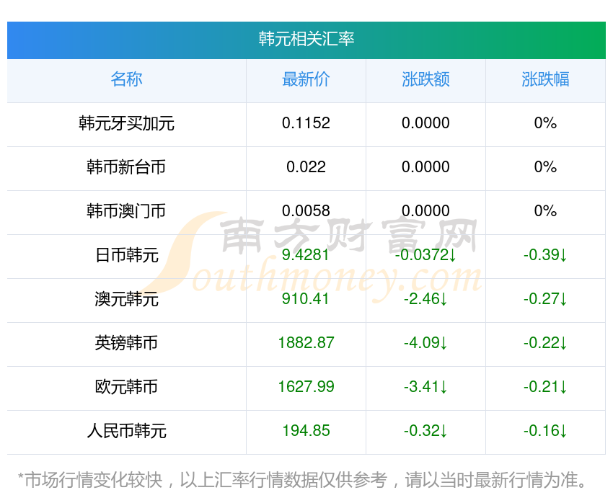Select the 名称 column header
The height and width of the screenshot is (503, 613).
click(x=126, y=79)
